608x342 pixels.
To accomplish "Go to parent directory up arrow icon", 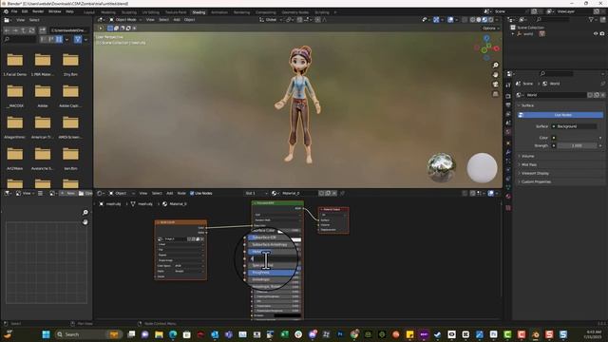I will (x=24, y=30).
